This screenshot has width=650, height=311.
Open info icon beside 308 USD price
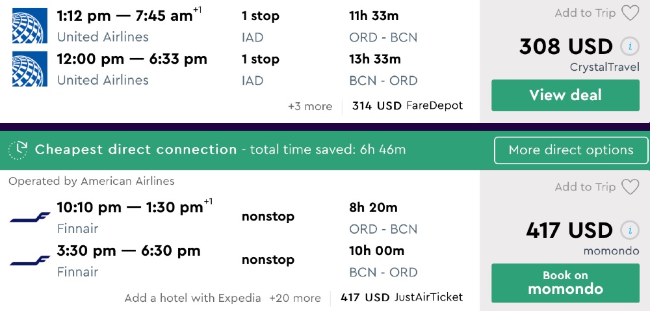(x=628, y=47)
